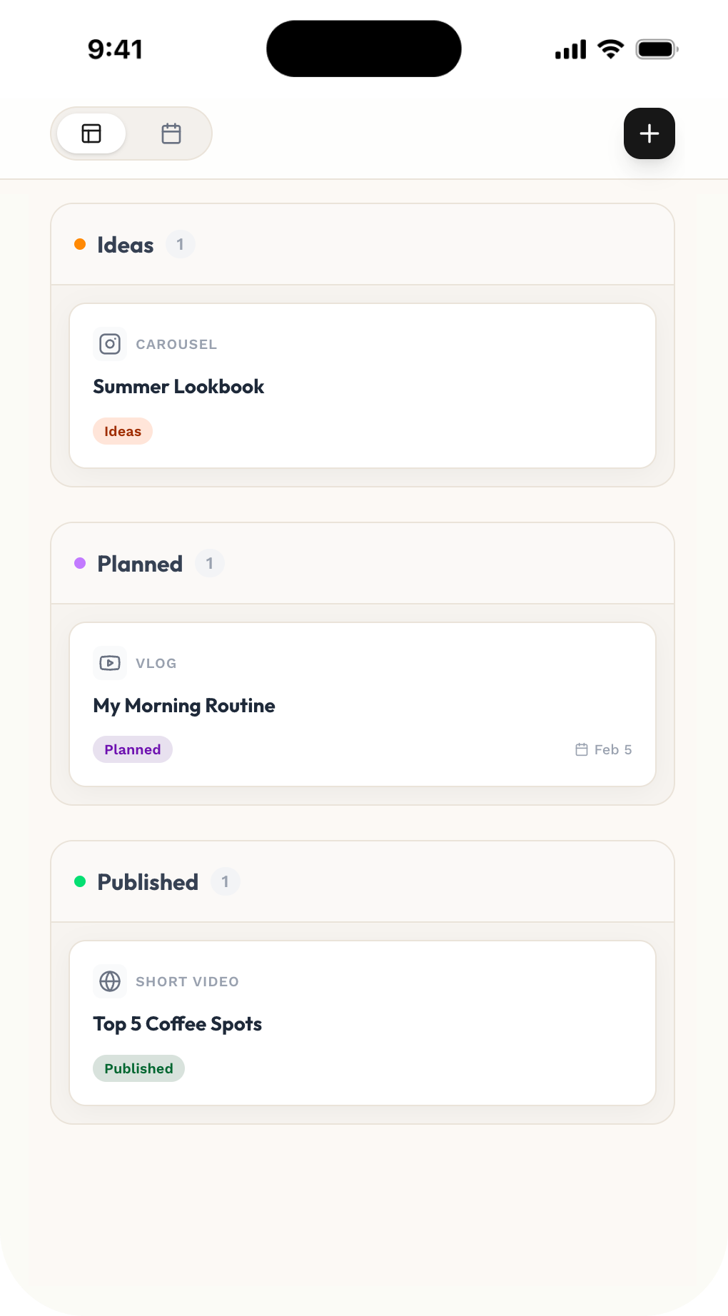Click the green dot beside Published heading
Image resolution: width=728 pixels, height=1316 pixels.
80,882
